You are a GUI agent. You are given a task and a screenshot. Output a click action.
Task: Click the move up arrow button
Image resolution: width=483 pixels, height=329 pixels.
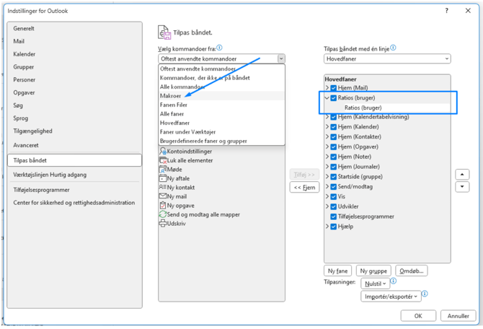tap(463, 175)
